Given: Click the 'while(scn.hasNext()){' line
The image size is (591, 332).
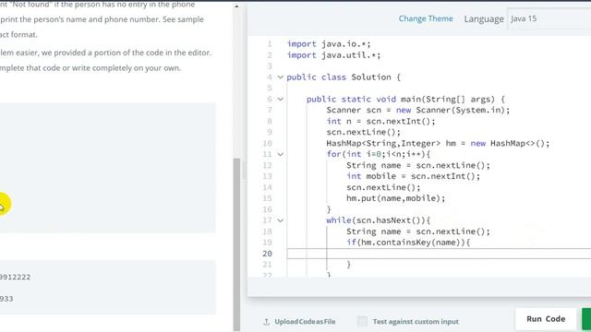Looking at the screenshot, I should coord(379,220).
